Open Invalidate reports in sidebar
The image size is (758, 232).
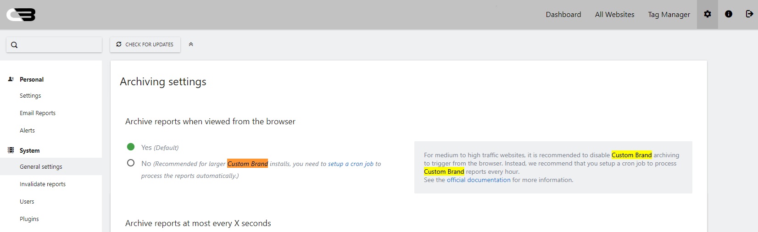coord(43,184)
